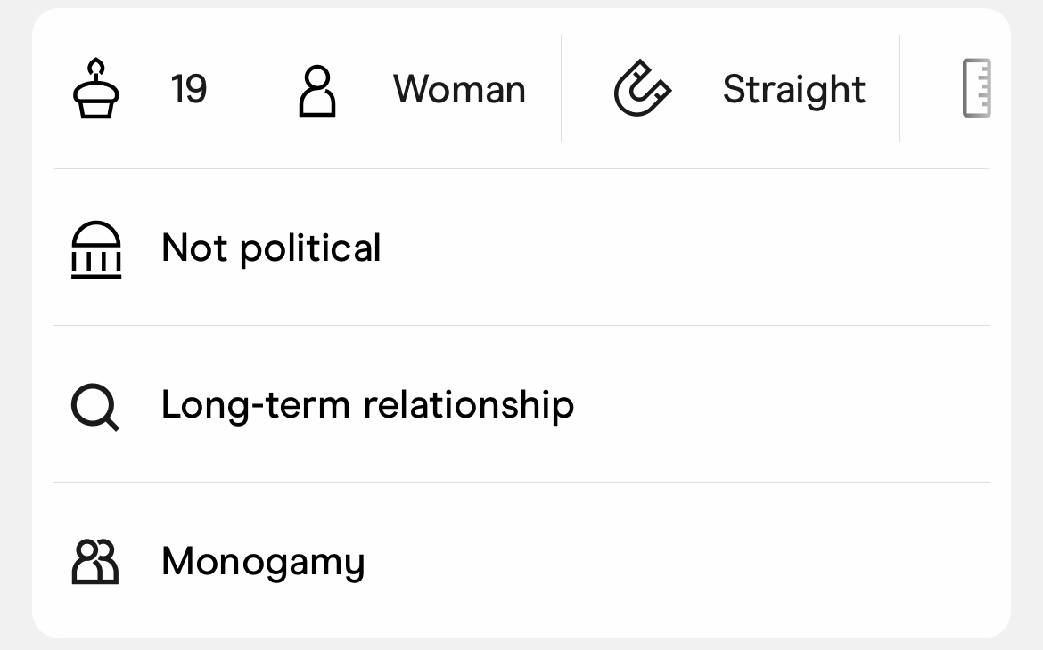Click the horizontal separator above Not political

(521, 169)
